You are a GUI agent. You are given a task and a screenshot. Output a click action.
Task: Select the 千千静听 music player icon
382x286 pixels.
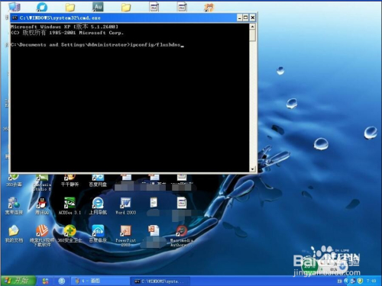pyautogui.click(x=70, y=181)
